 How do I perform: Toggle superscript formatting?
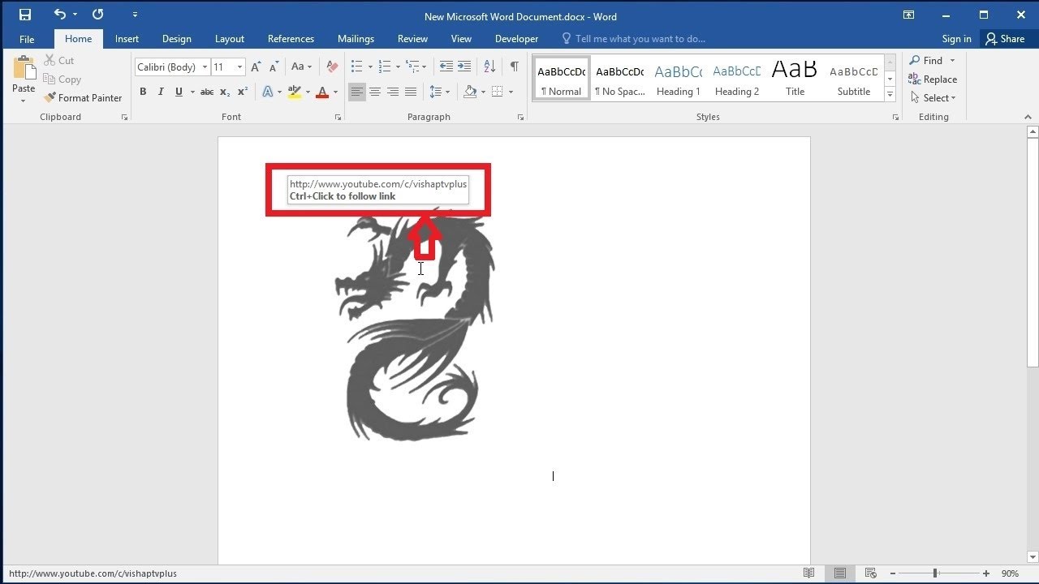tap(243, 92)
